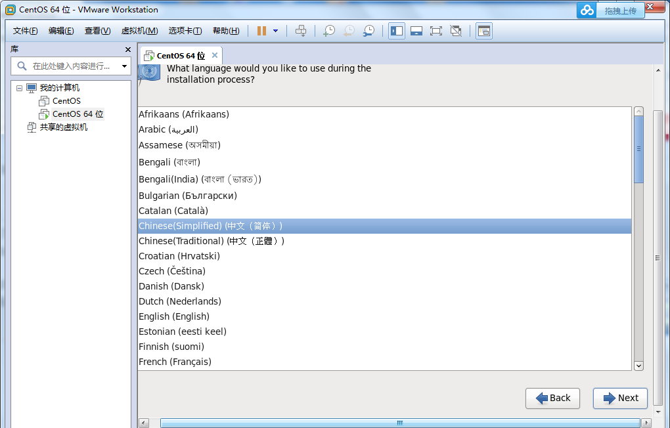This screenshot has height=428, width=670.
Task: Switch to full screen mode
Action: 436,31
